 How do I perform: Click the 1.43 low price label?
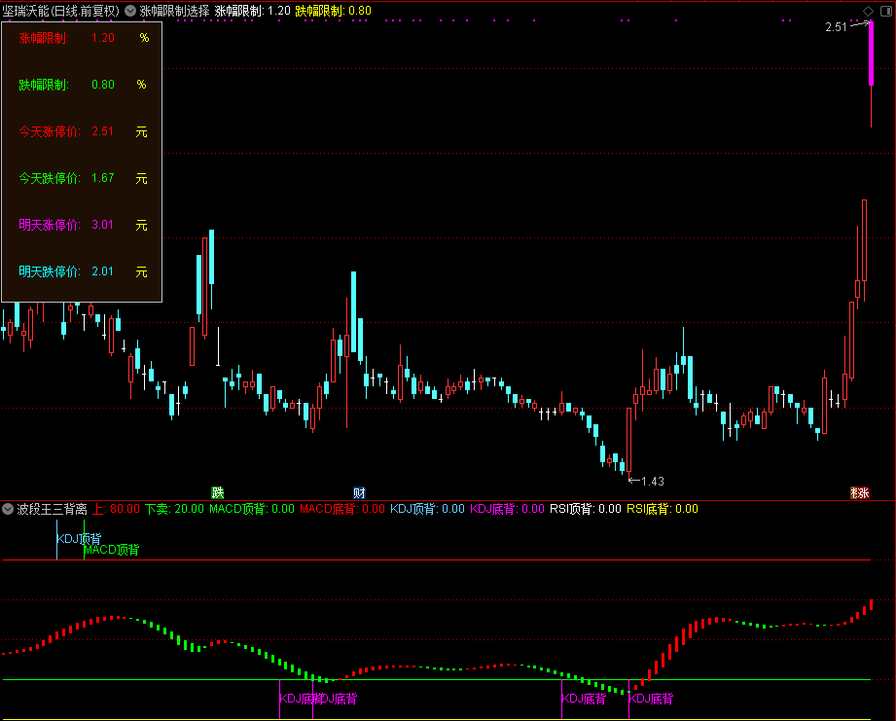tap(653, 481)
